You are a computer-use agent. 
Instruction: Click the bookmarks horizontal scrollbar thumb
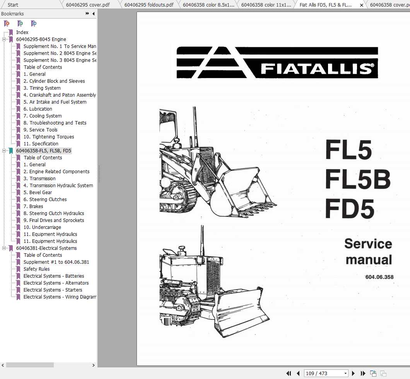point(30,365)
